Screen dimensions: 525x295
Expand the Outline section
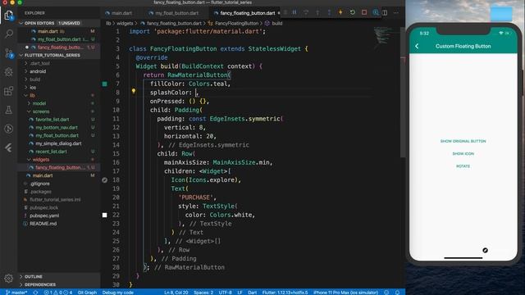tap(34, 277)
